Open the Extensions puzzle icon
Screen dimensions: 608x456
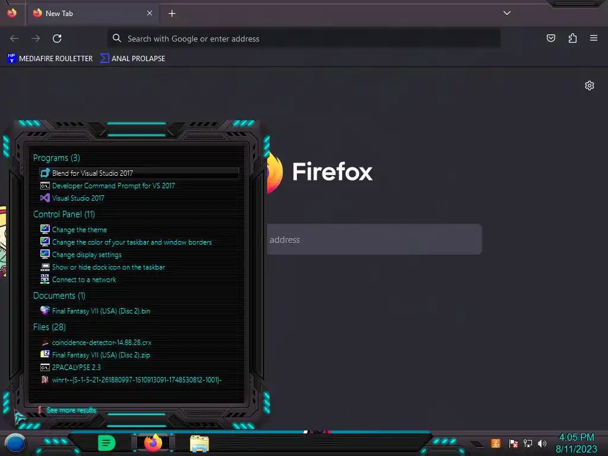(572, 38)
